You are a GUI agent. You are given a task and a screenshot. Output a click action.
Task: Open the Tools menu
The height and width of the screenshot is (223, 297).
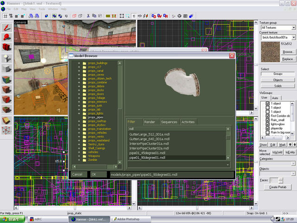[42, 9]
